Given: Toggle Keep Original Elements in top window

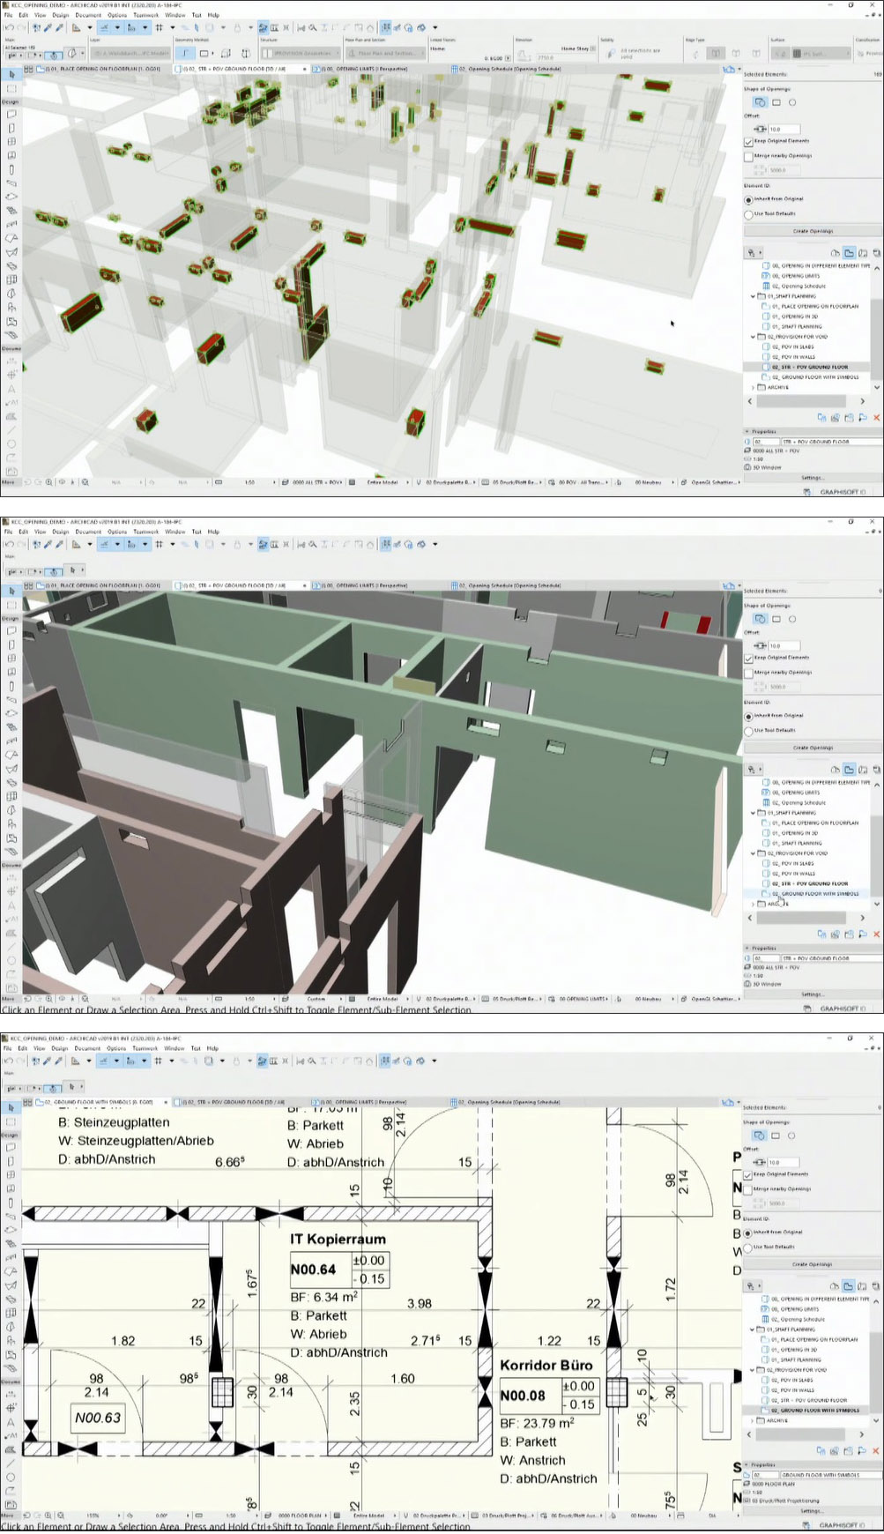Looking at the screenshot, I should click(748, 141).
